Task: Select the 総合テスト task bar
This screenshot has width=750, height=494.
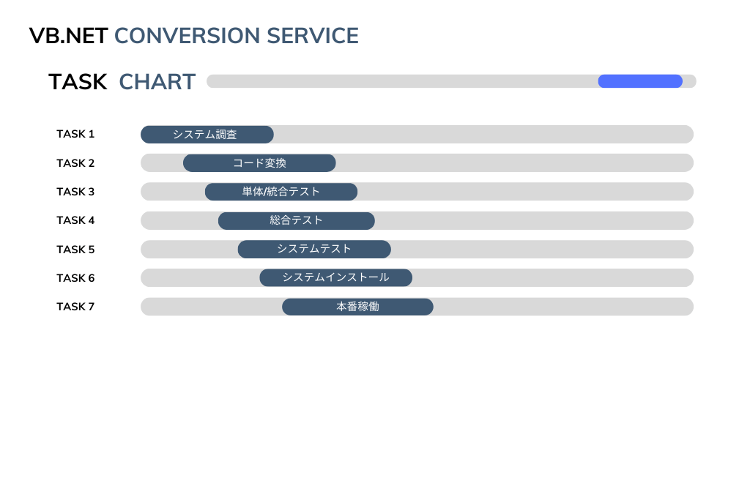Action: pyautogui.click(x=296, y=220)
